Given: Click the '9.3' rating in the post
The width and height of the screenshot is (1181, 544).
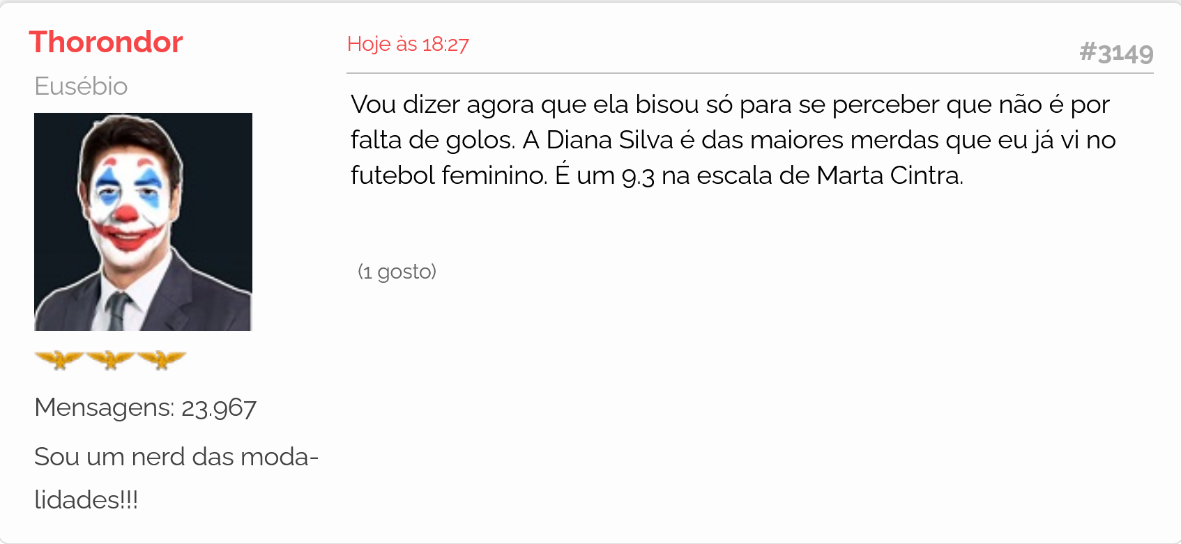Looking at the screenshot, I should (x=638, y=176).
